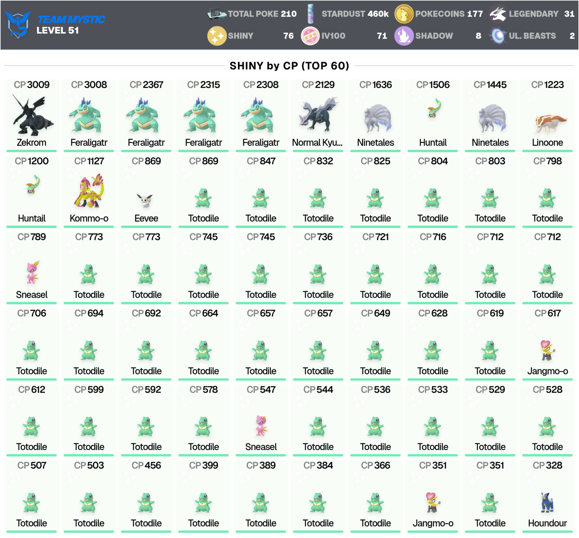Click the IV100 count 71
The height and width of the screenshot is (538, 579).
pyautogui.click(x=382, y=36)
